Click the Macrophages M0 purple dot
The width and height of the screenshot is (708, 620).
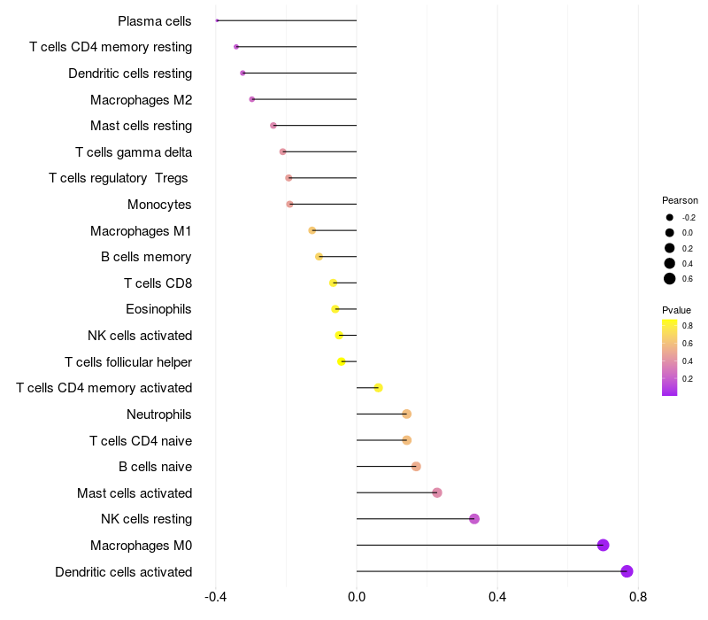point(604,545)
